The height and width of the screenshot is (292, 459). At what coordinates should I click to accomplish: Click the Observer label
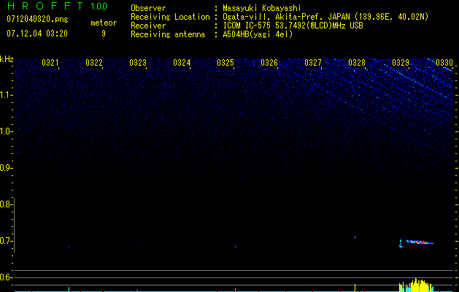(x=148, y=8)
